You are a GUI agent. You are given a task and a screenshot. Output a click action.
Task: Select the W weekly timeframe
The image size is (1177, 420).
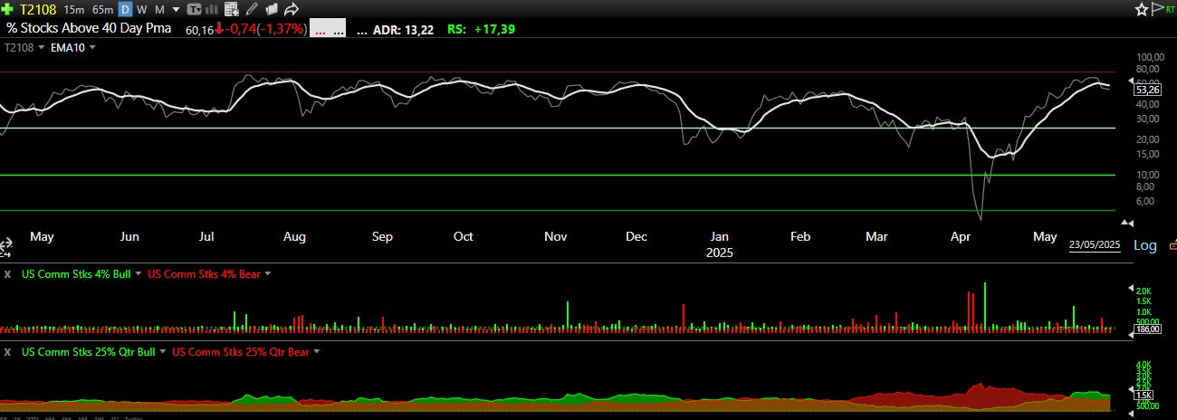point(141,10)
